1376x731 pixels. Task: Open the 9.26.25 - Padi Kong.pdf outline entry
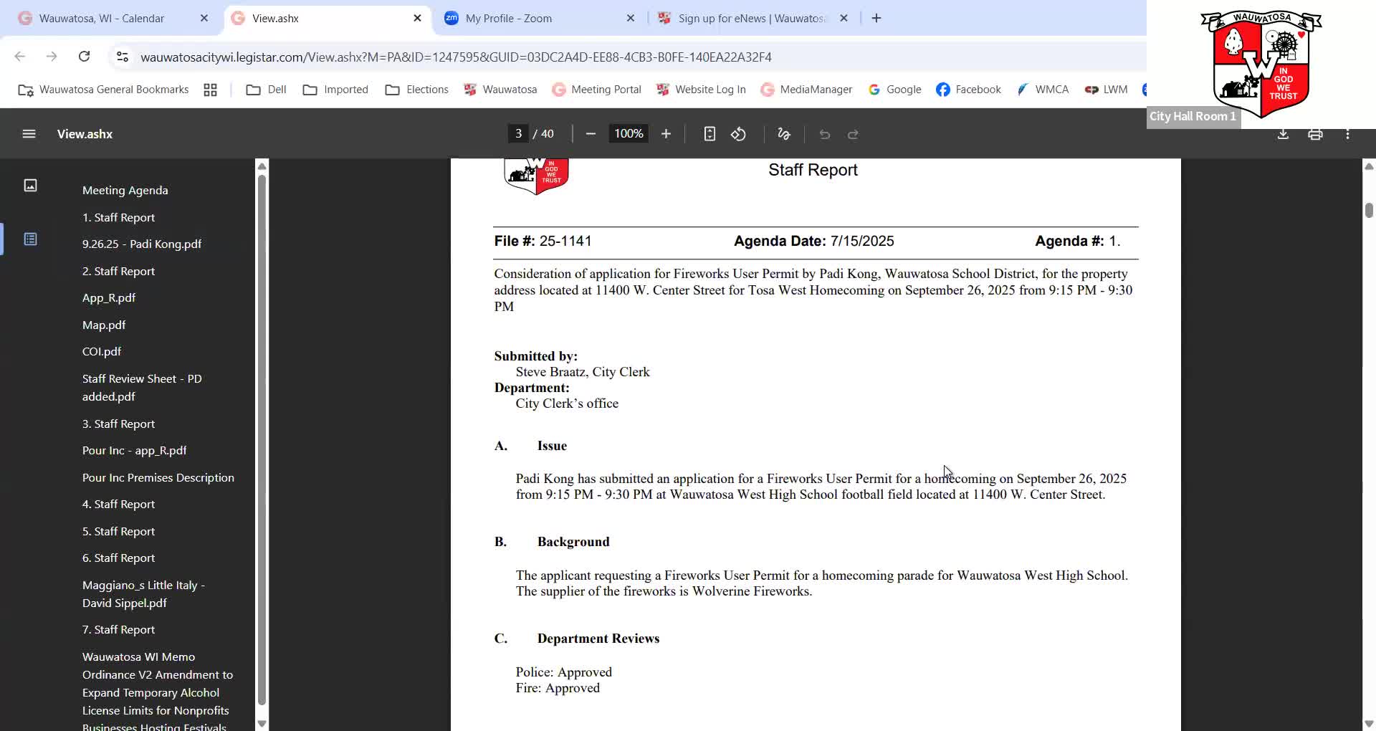[141, 244]
